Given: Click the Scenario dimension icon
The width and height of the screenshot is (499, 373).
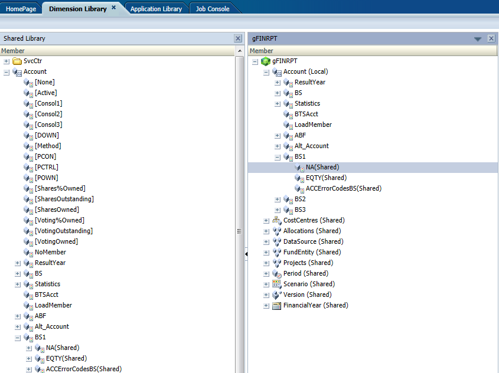Looking at the screenshot, I should pos(276,284).
